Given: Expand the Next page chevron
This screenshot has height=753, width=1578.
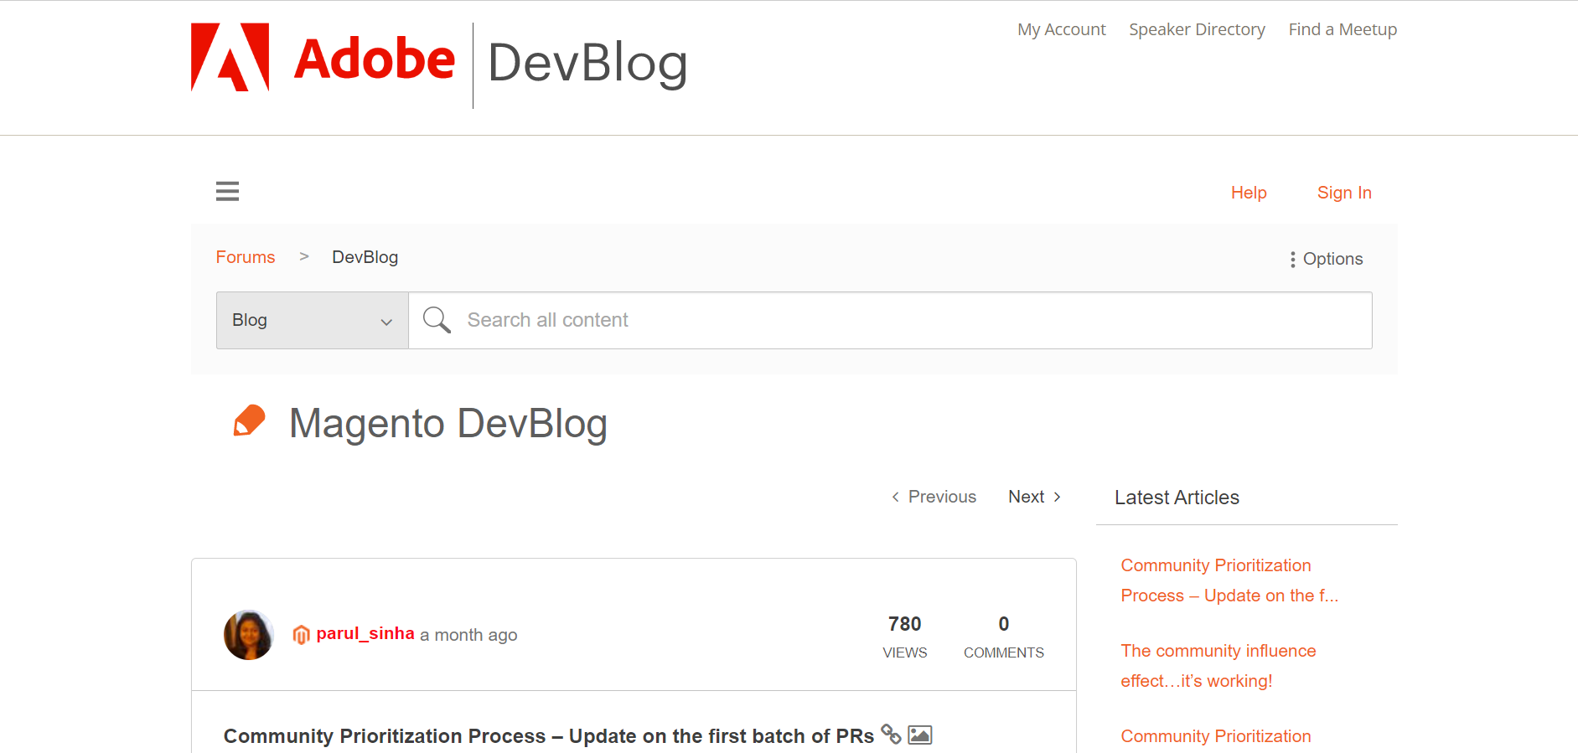Looking at the screenshot, I should 1058,497.
